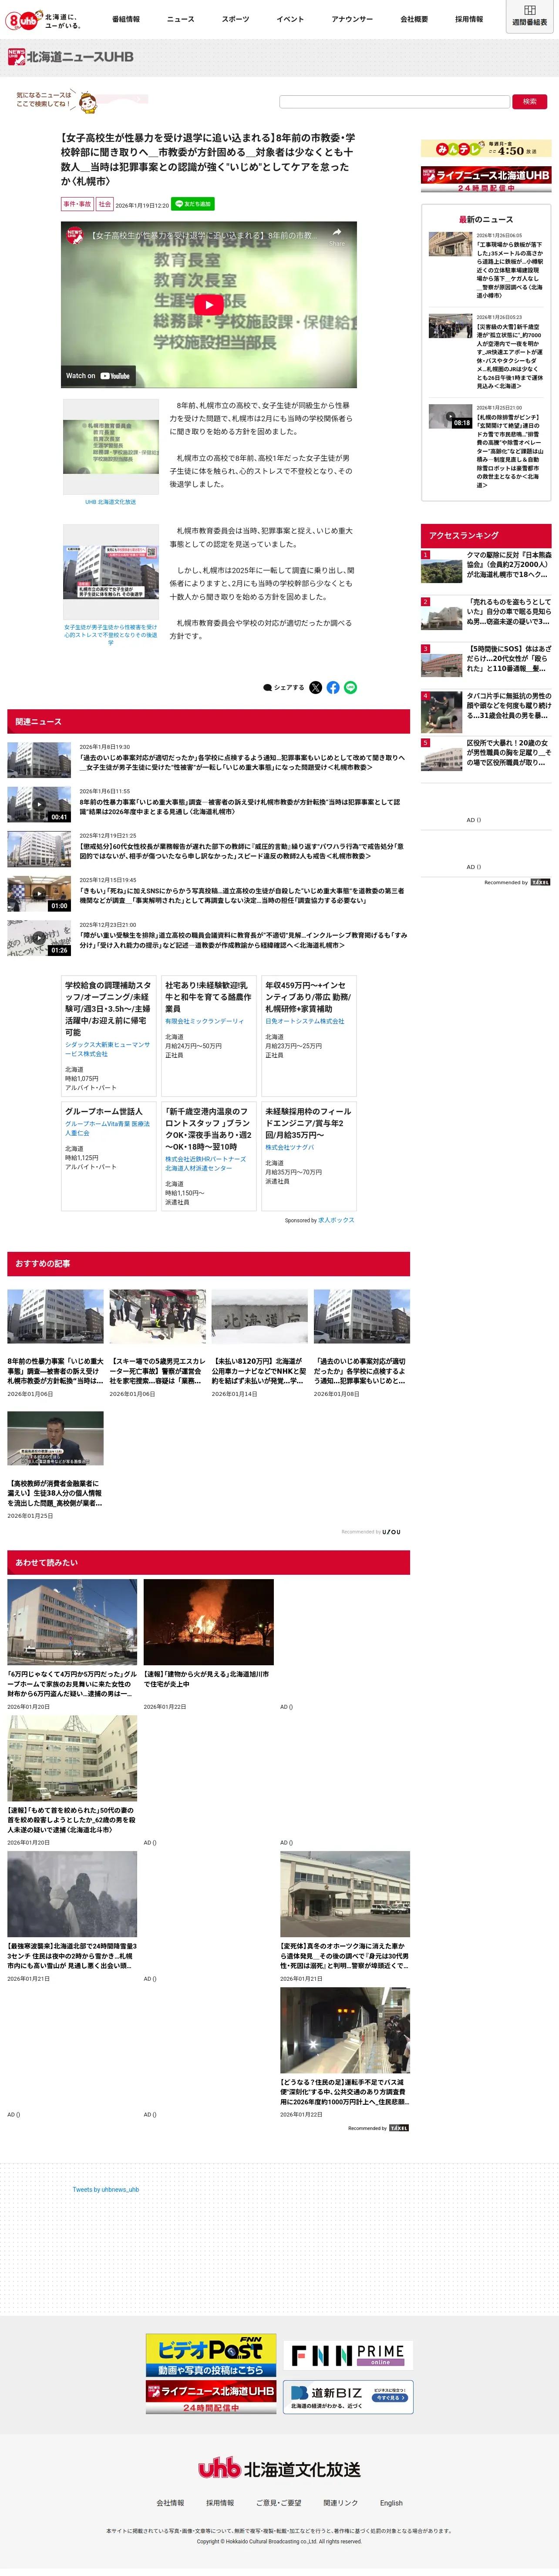Open ranking item 4 about タバコ片手に
The width and height of the screenshot is (559, 2576).
click(x=485, y=712)
